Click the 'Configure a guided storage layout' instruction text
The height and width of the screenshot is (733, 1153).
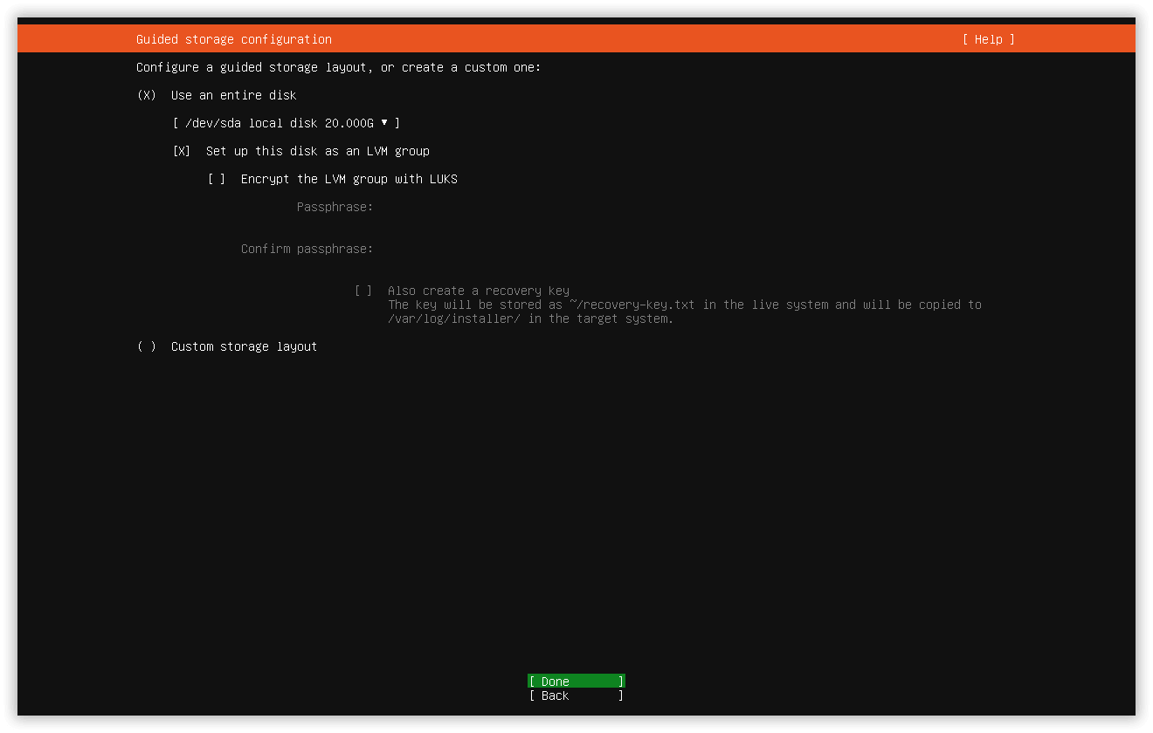[x=339, y=67]
